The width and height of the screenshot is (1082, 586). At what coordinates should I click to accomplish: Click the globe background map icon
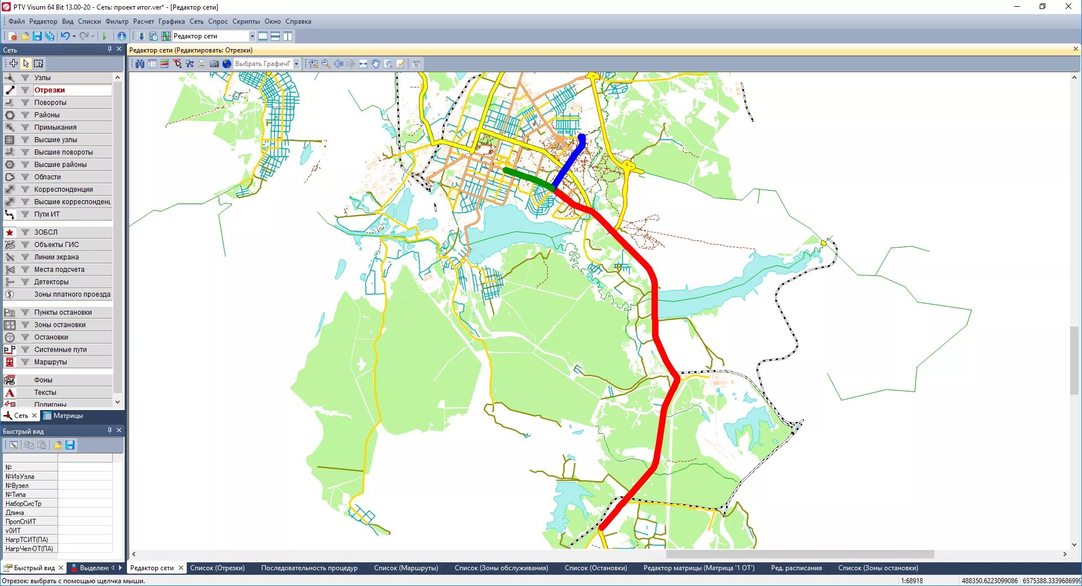pos(227,64)
